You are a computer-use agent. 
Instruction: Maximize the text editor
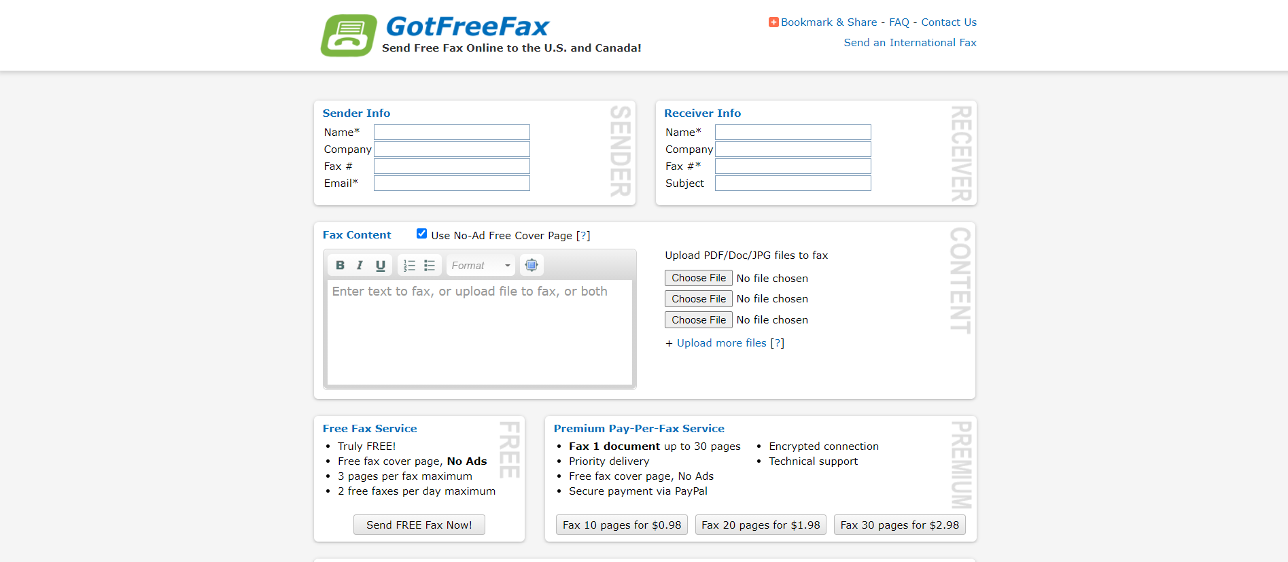pyautogui.click(x=532, y=265)
